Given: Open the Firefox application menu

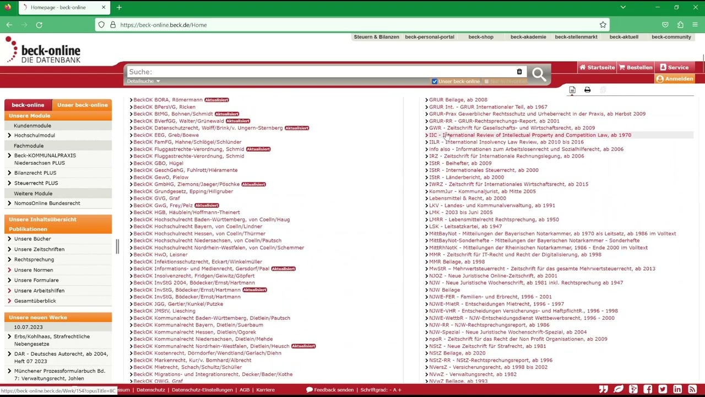Looking at the screenshot, I should coord(695,25).
